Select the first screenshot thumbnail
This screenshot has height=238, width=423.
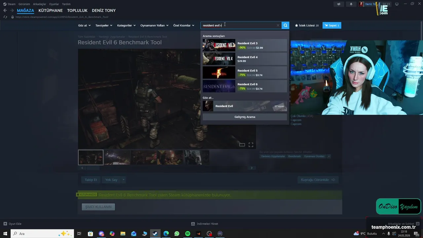pos(91,157)
